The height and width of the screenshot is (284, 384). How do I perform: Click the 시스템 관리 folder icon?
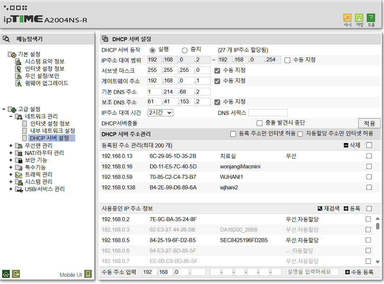[x=18, y=182]
